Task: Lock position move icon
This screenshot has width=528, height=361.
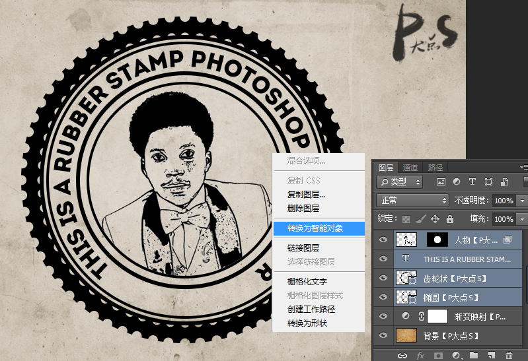Action: tap(435, 219)
